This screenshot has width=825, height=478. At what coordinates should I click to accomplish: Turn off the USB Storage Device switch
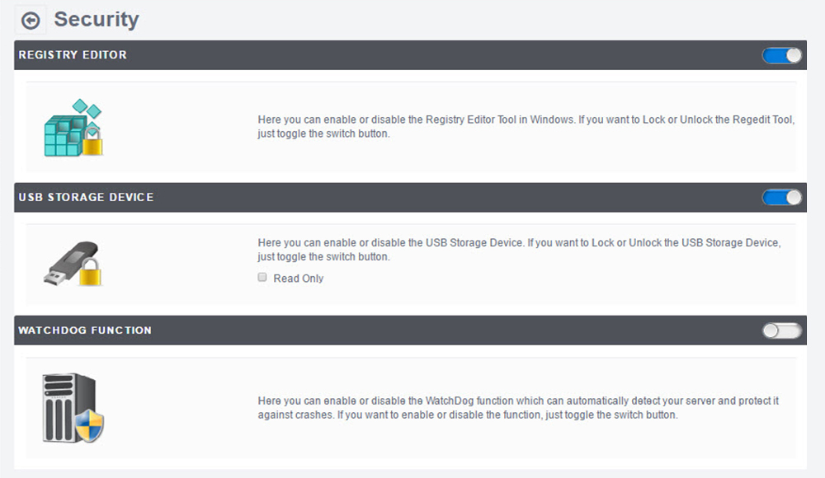(x=782, y=198)
